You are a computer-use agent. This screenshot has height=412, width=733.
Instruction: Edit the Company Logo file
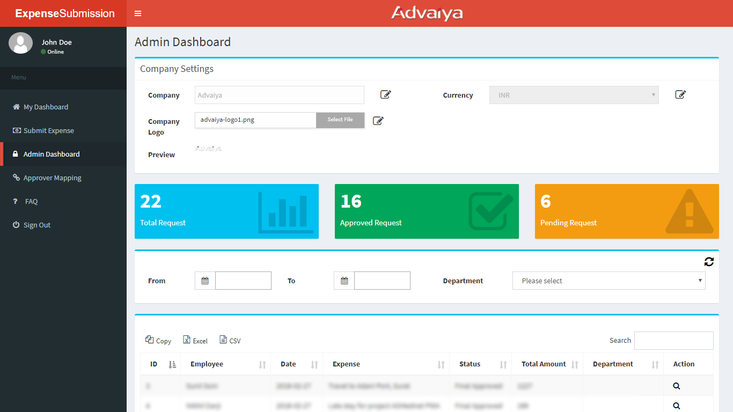378,121
